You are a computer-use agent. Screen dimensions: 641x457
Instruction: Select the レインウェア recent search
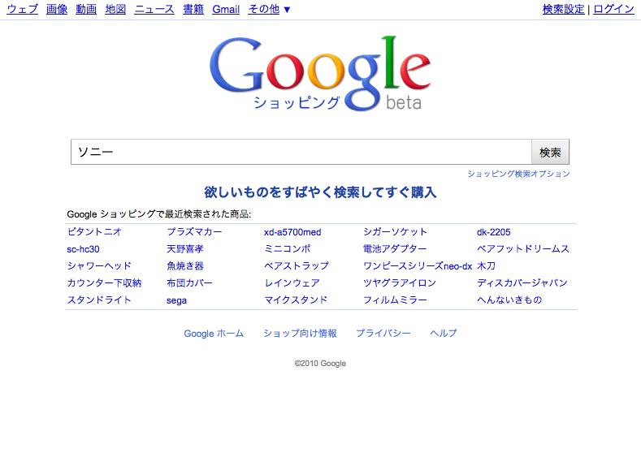[x=292, y=283]
